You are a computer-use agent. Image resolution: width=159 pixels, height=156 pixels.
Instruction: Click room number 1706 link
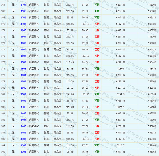pyautogui.click(x=23, y=17)
